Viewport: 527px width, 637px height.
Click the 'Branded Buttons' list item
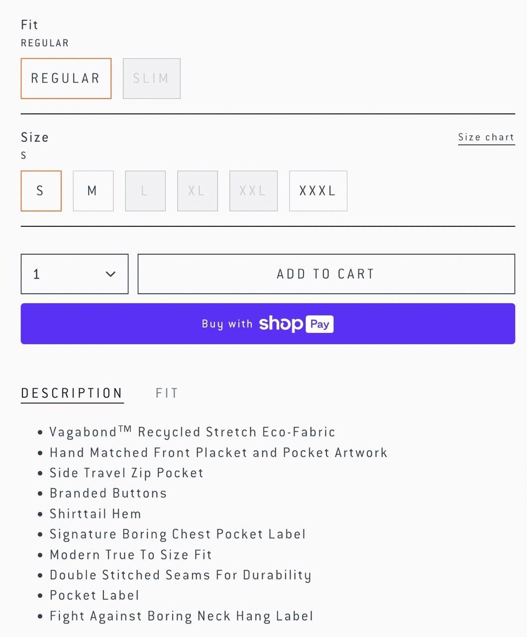click(108, 493)
